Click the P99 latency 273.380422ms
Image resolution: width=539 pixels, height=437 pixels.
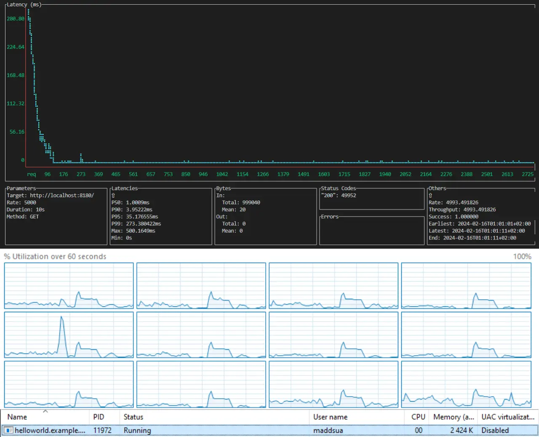pos(136,224)
